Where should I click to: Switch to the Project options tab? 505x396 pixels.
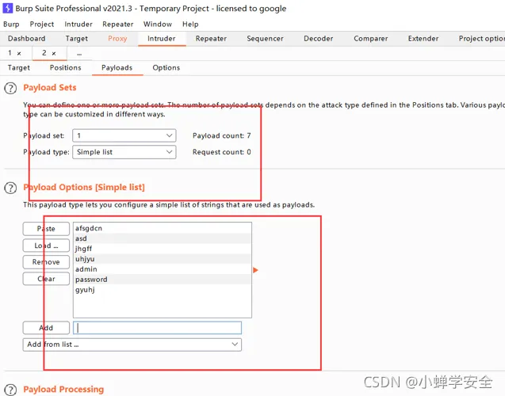pos(481,39)
